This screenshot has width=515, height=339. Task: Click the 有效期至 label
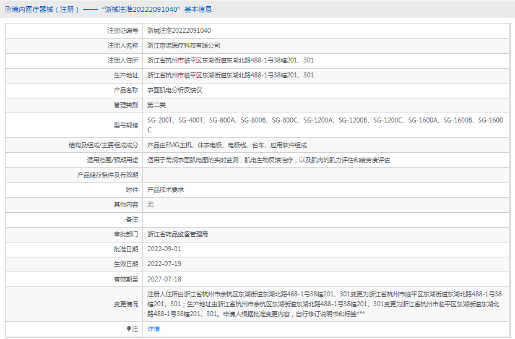pyautogui.click(x=126, y=279)
